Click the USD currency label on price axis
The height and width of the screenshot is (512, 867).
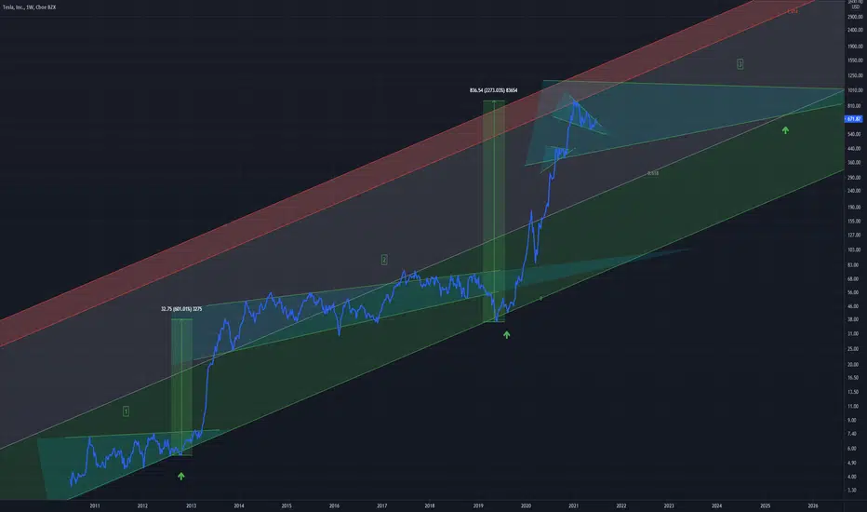click(x=856, y=7)
